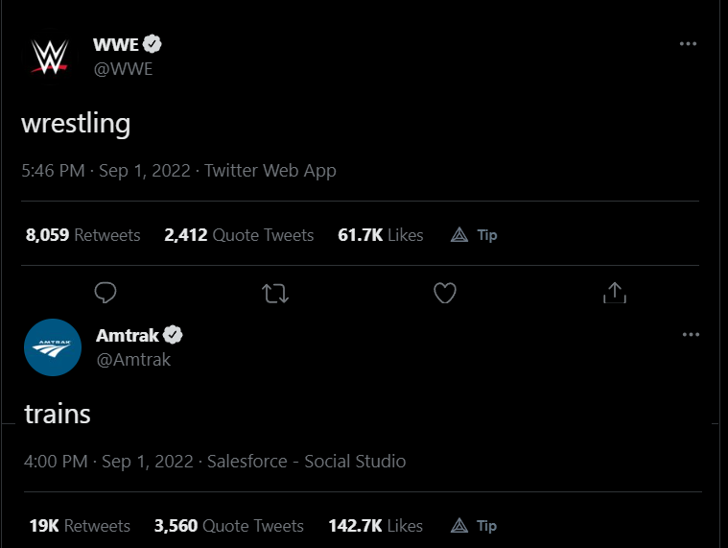Click the @Amtrak handle
Viewport: 728px width, 548px height.
[x=133, y=360]
